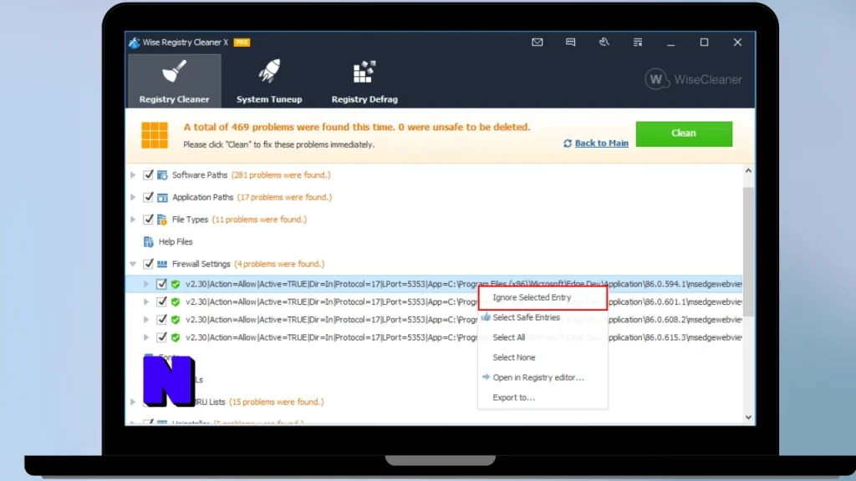Uncheck the Software Paths checkbox
This screenshot has height=481, width=856.
[x=148, y=175]
